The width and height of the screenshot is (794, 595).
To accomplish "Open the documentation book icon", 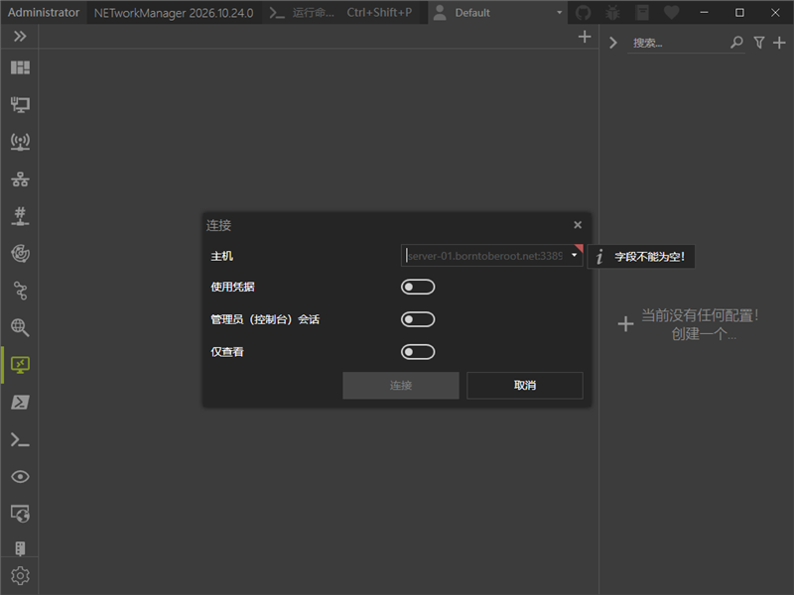I will [x=642, y=12].
